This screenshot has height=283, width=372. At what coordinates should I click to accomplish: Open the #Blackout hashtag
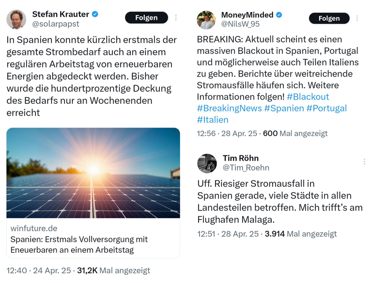(308, 97)
